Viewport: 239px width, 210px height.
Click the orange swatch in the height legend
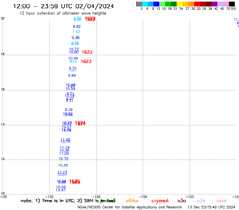point(191,4)
